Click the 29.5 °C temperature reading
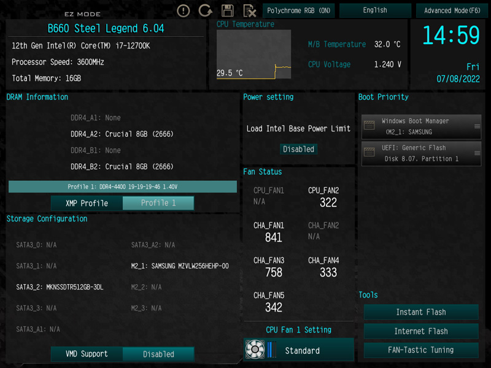This screenshot has height=368, width=491. click(x=230, y=73)
